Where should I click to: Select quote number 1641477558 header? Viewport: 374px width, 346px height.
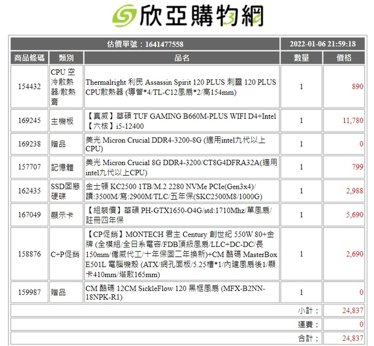(145, 44)
